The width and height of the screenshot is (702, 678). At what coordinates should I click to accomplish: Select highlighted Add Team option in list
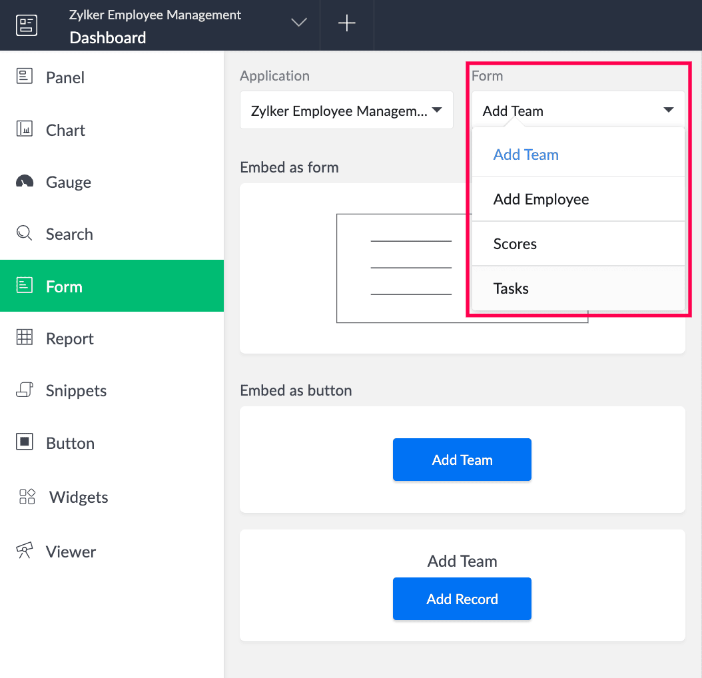coord(526,155)
